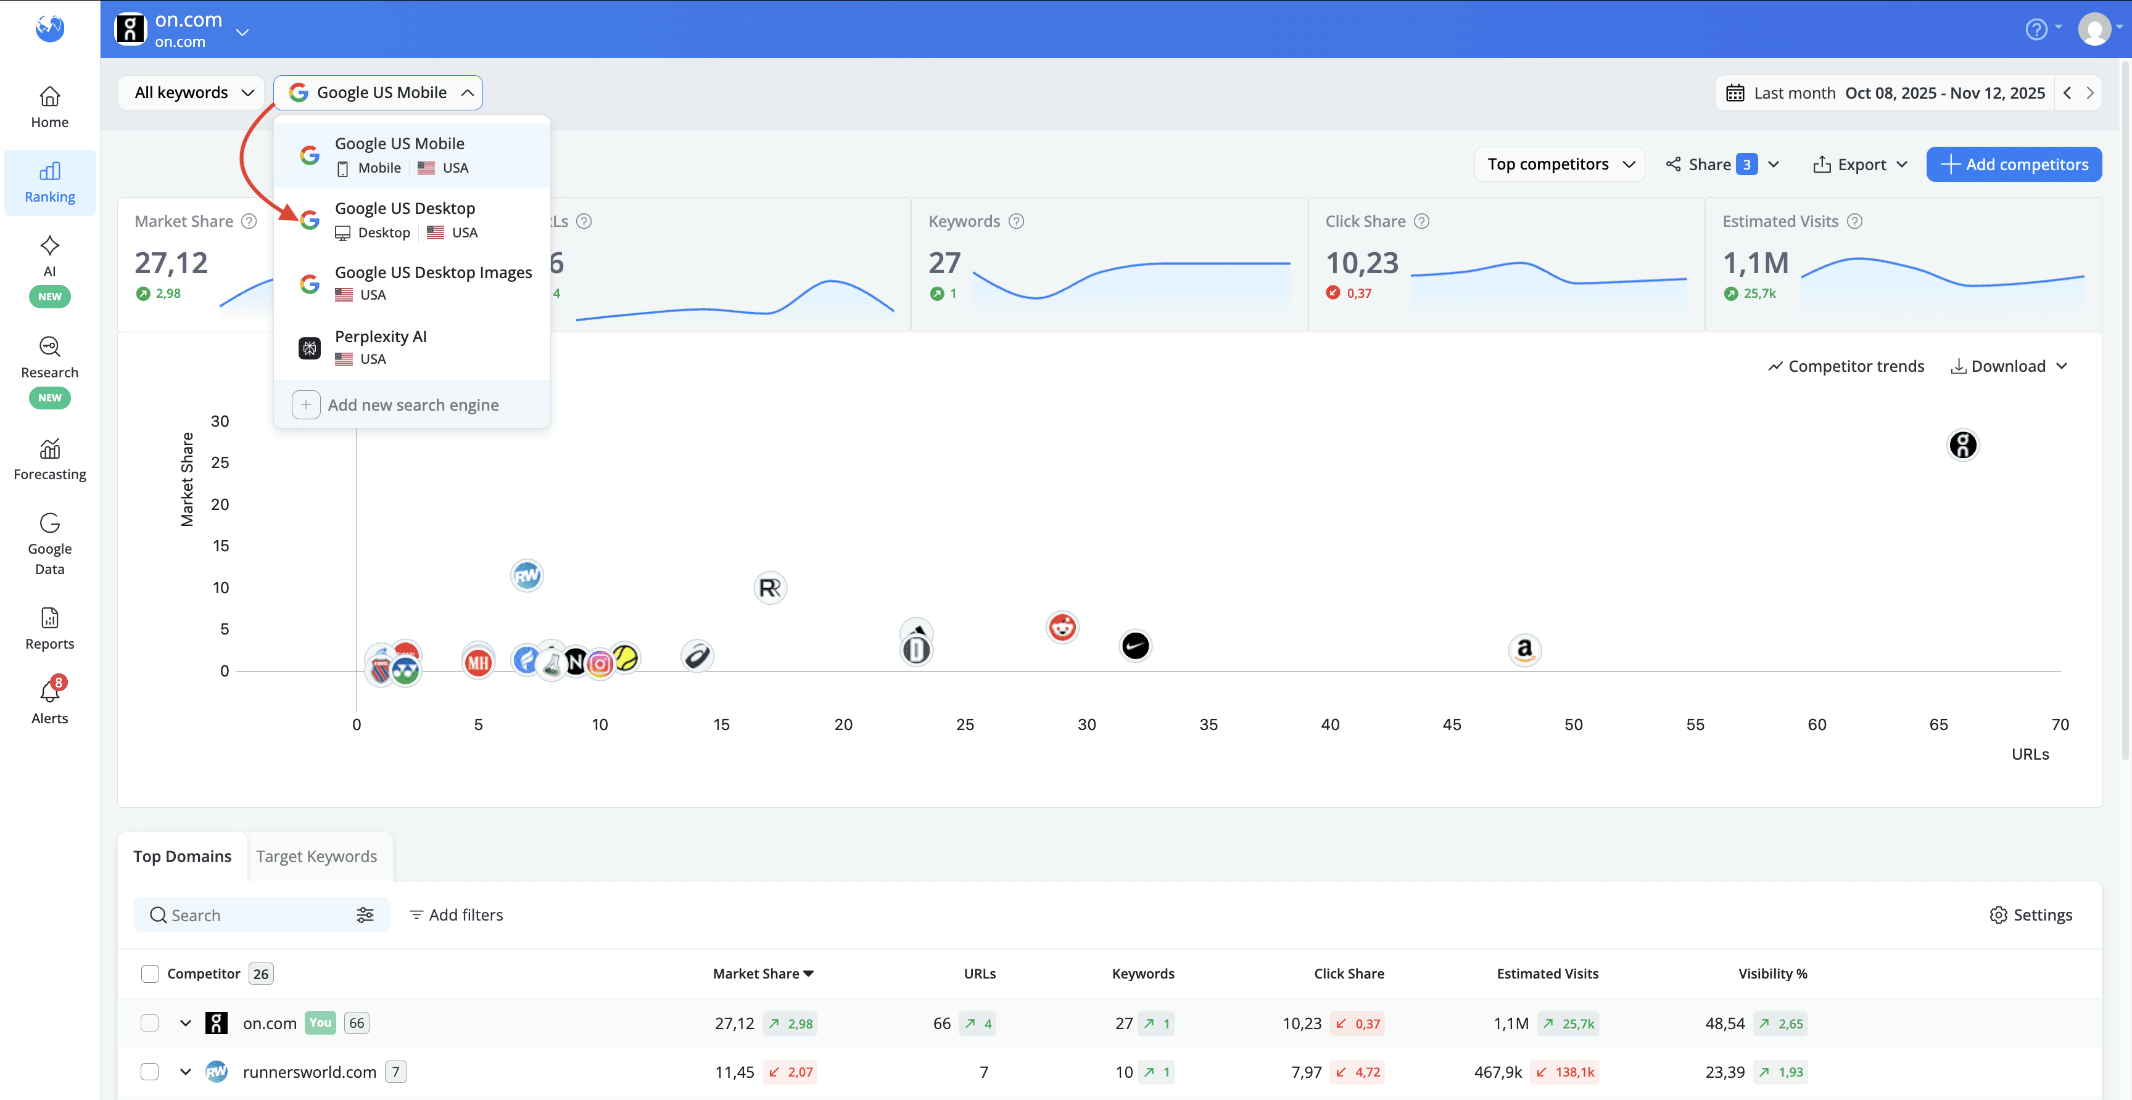This screenshot has width=2132, height=1100.
Task: Select Perplexity AI search engine
Action: click(411, 347)
